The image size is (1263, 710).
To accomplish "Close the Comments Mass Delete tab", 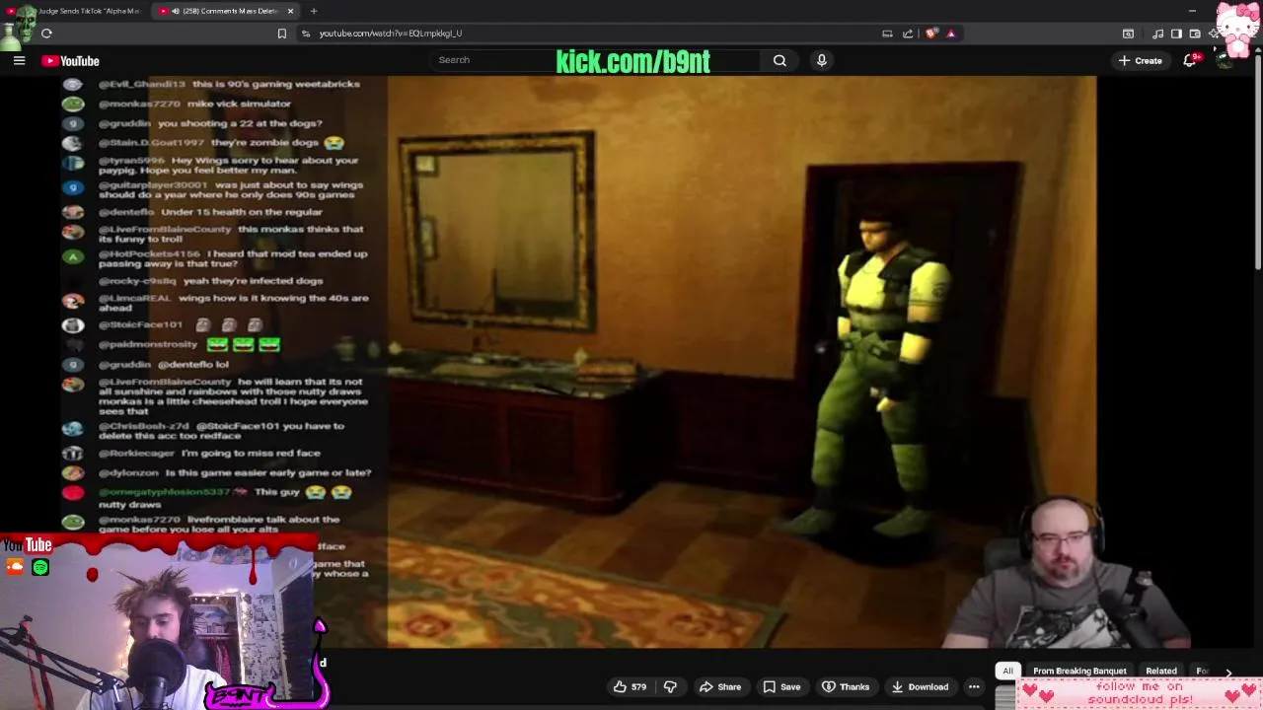I will coord(290,11).
